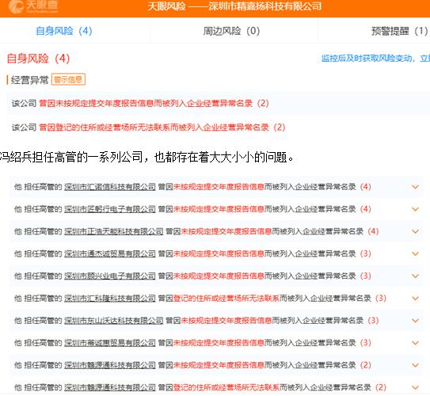Expand the 深圳市东山沃达科技有限公司 row chevron
430x396 pixels.
[x=415, y=321]
